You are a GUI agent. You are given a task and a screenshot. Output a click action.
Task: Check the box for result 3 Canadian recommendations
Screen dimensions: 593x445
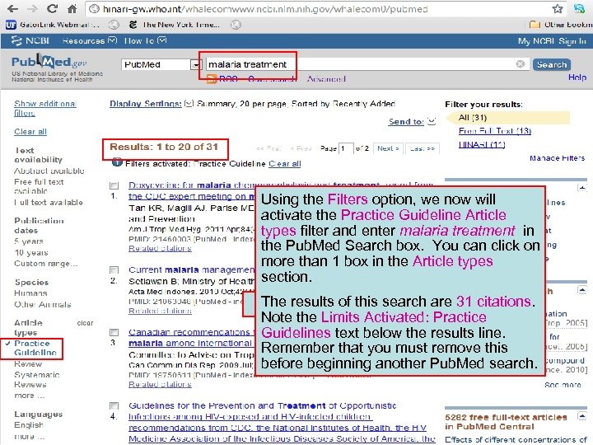click(x=114, y=332)
